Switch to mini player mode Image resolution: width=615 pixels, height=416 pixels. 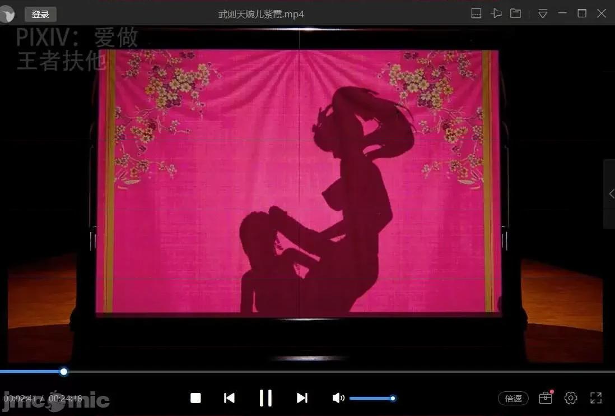476,13
